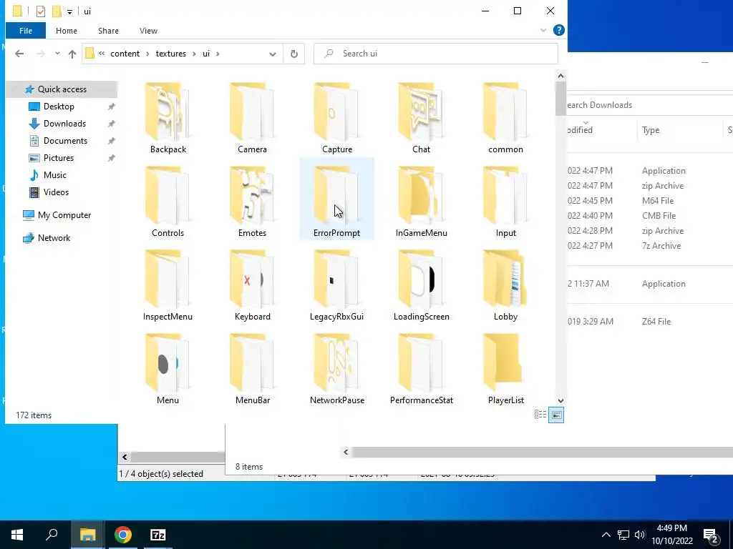This screenshot has height=549, width=733.
Task: Select the Controls folder
Action: click(168, 202)
